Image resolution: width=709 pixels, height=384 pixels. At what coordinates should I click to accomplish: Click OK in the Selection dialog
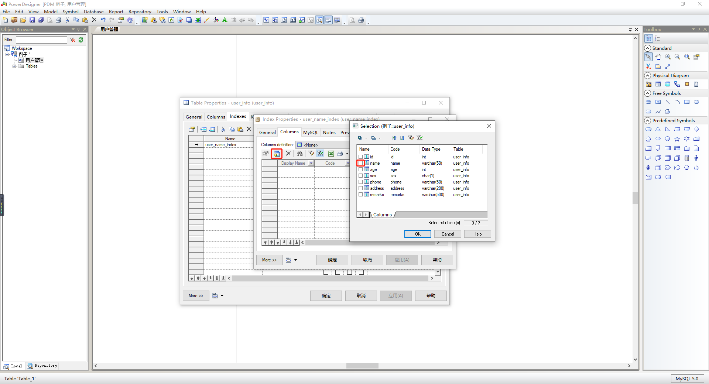coord(417,234)
